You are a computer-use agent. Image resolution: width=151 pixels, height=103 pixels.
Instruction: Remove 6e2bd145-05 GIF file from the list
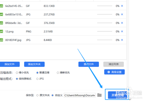(122, 6)
